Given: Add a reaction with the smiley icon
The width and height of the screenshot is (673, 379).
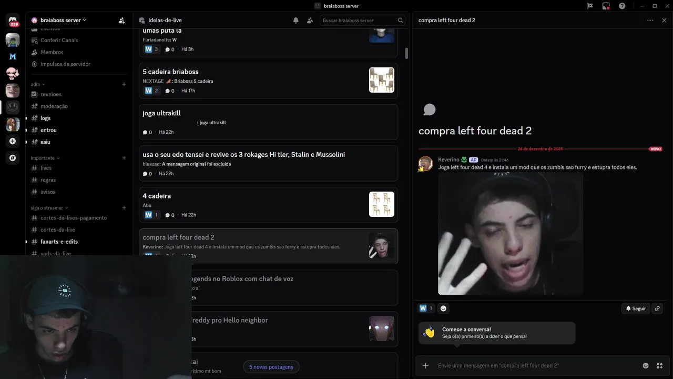Looking at the screenshot, I should point(443,308).
